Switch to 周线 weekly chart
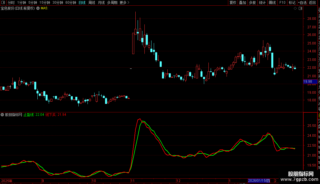Viewport: 320px width, 184px height. (92, 3)
